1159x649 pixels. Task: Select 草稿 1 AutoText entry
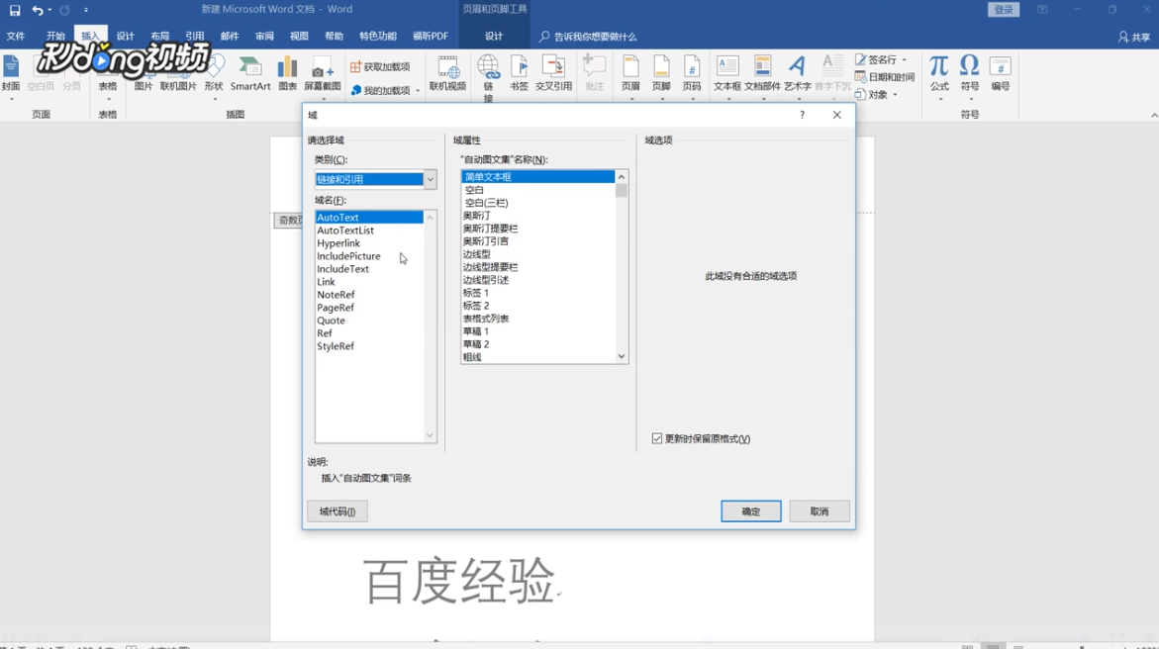(538, 331)
